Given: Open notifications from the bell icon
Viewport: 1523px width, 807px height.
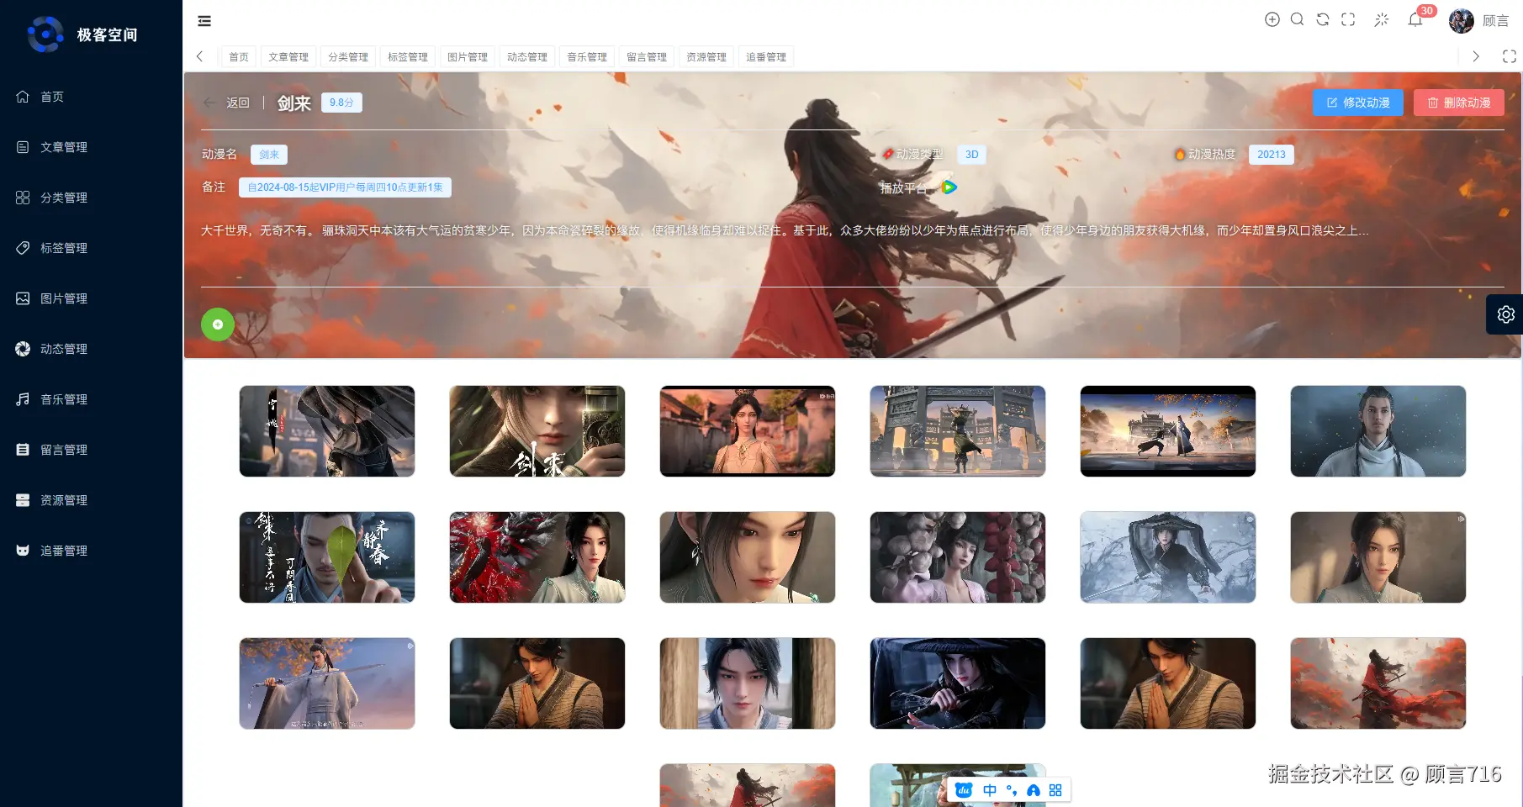Looking at the screenshot, I should [1415, 19].
